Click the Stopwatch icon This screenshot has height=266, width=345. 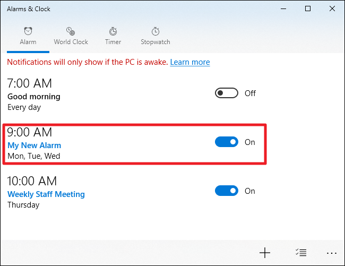pos(155,31)
